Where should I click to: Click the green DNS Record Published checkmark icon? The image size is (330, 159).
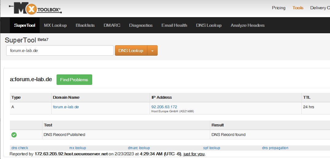pyautogui.click(x=14, y=135)
